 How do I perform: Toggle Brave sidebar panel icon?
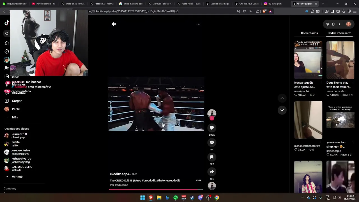332,11
